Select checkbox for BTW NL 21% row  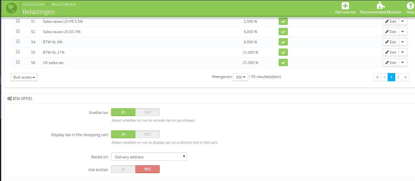point(18,52)
